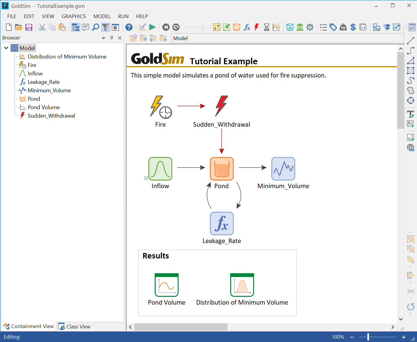417x342 pixels.
Task: Open the units manager kg weight icon
Action: [x=343, y=27]
